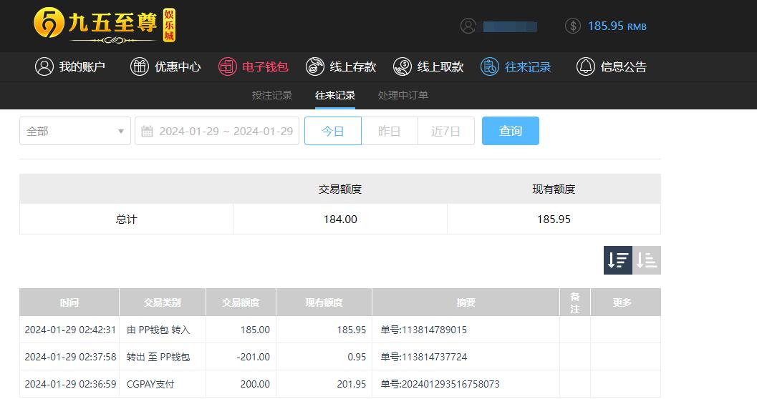Image resolution: width=757 pixels, height=399 pixels.
Task: Click the blurred username in the header
Action: pyautogui.click(x=511, y=26)
